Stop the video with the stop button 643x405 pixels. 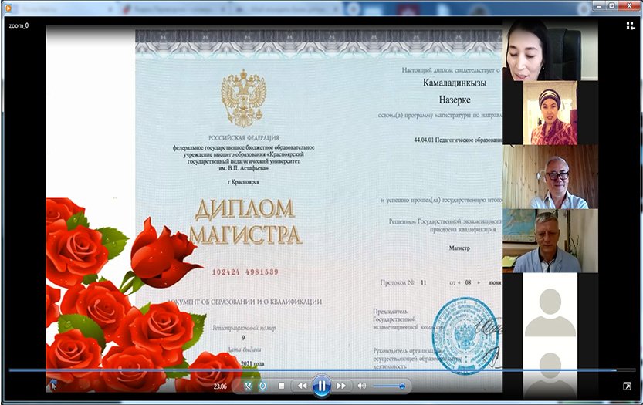click(281, 386)
